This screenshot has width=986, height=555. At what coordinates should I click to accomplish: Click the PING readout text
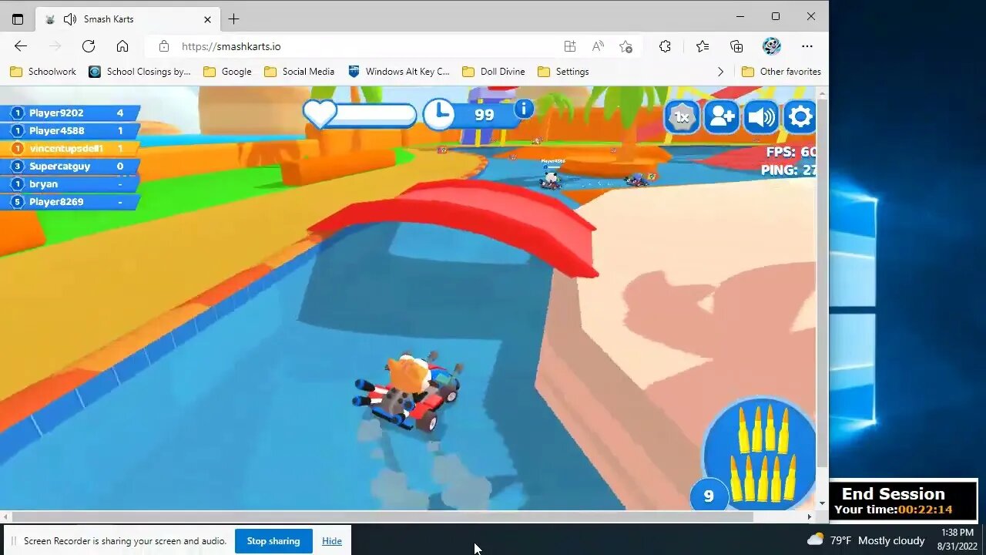(789, 170)
